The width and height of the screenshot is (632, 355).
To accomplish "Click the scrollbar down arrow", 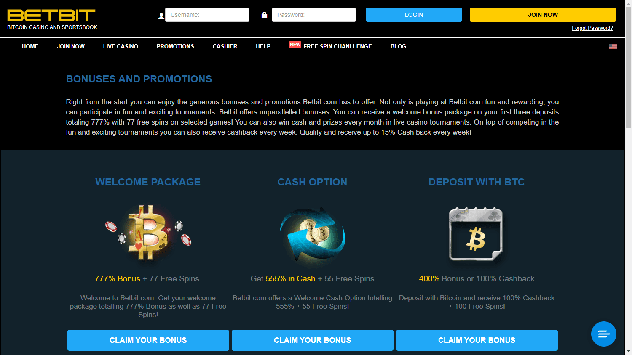I will coord(629,351).
